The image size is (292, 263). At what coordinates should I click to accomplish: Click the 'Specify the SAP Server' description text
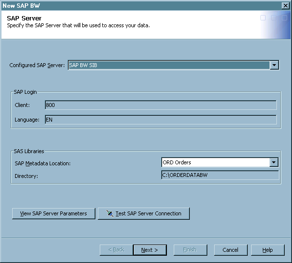click(78, 25)
